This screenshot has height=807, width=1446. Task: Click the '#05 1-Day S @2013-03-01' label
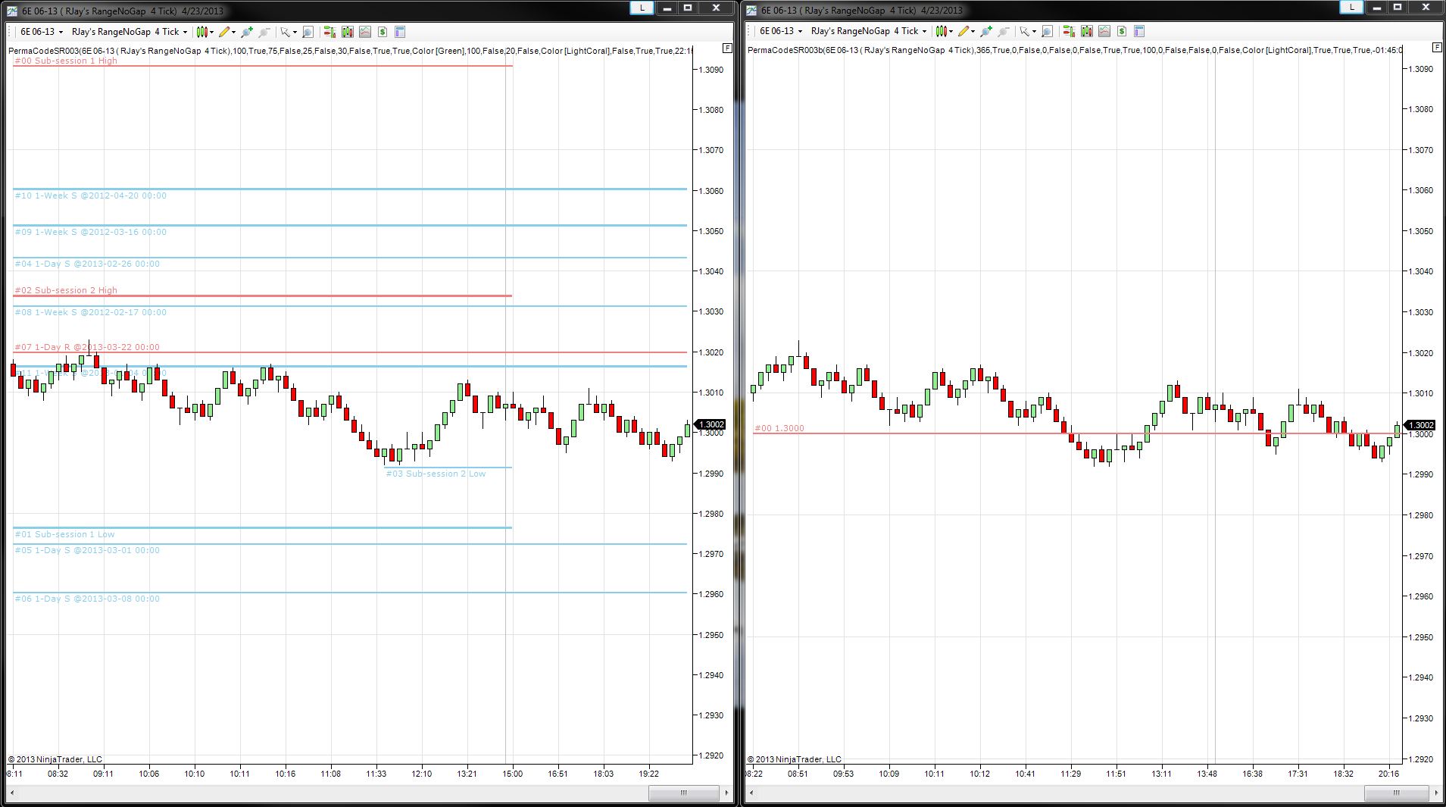click(87, 550)
